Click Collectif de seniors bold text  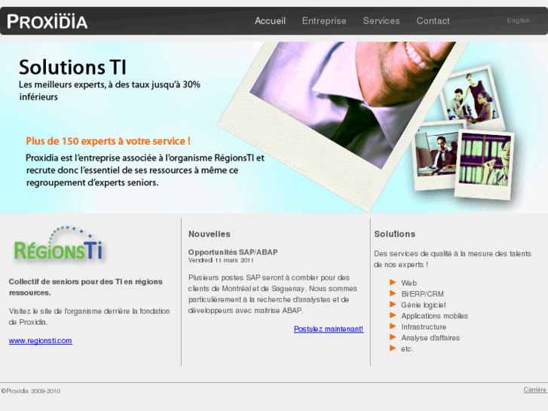pos(86,287)
